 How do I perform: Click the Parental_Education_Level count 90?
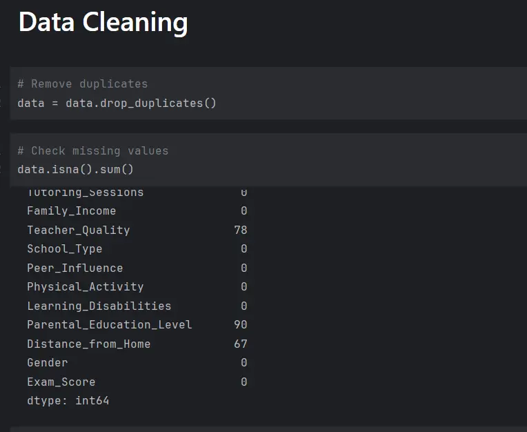pos(240,325)
